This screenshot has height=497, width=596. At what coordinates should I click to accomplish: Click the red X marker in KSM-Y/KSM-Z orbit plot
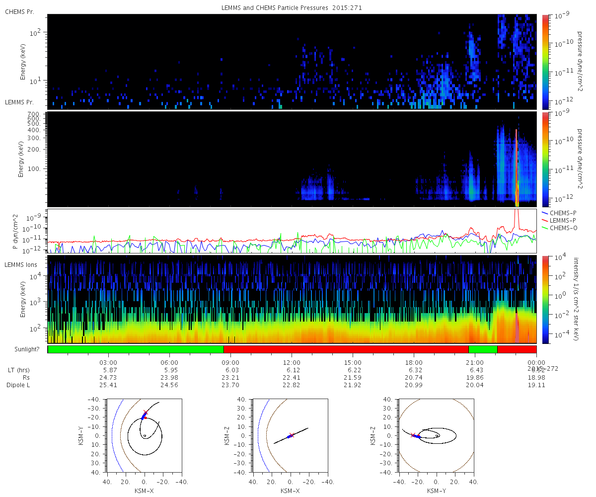pos(413,435)
